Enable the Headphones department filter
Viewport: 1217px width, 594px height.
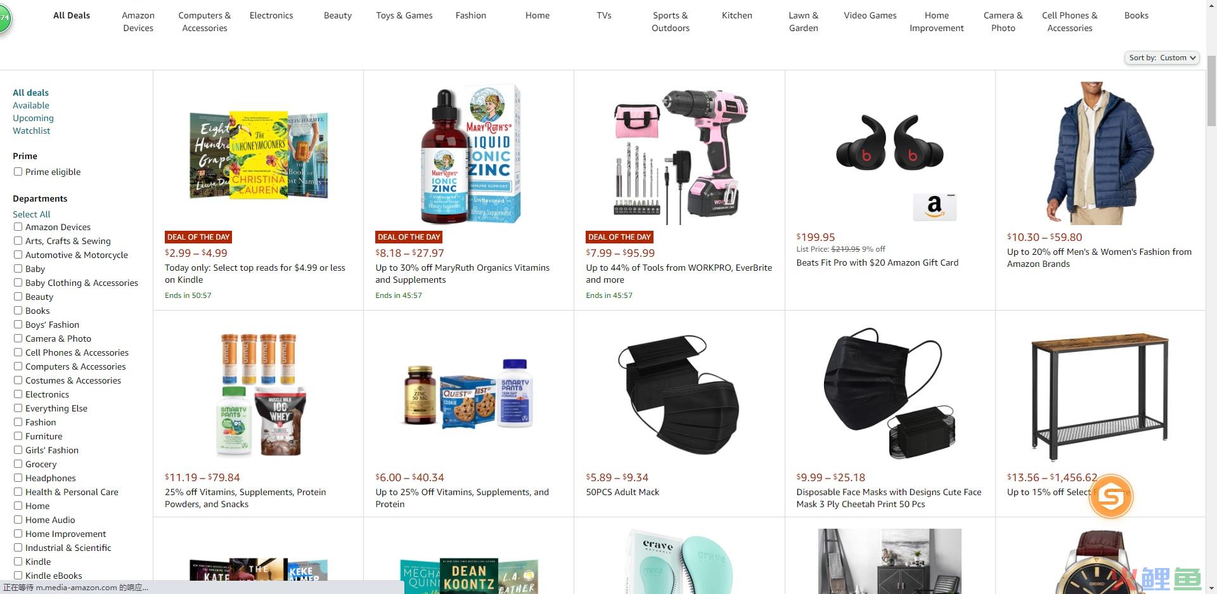(x=18, y=478)
